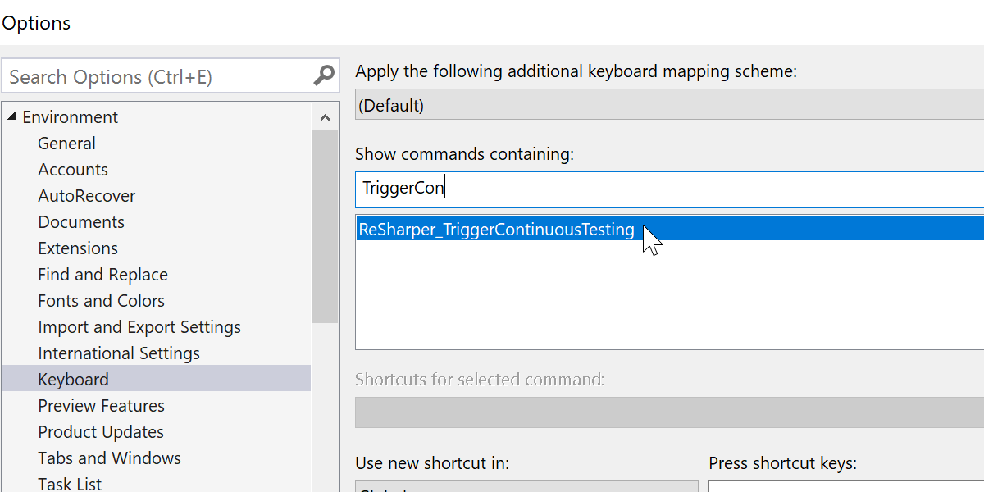
Task: Select ReSharper_TriggerContinuousTesting command in list
Action: coord(496,230)
